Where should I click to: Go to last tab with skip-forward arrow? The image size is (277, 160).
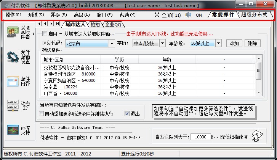[x=58, y=24]
